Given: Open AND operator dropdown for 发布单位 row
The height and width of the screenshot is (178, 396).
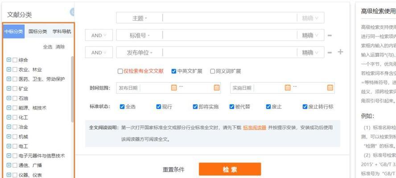Looking at the screenshot, I should [x=99, y=53].
